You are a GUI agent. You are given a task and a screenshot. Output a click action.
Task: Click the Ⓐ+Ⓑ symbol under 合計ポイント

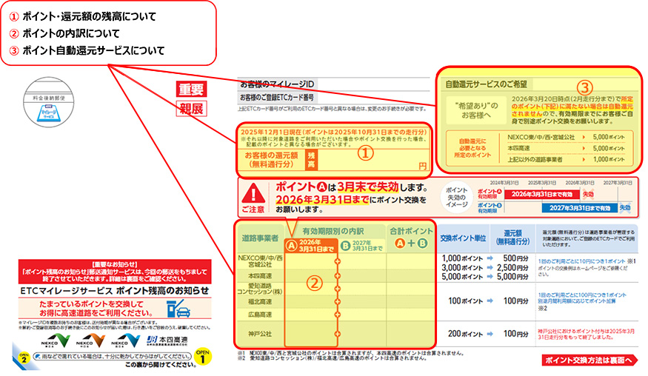click(x=411, y=244)
